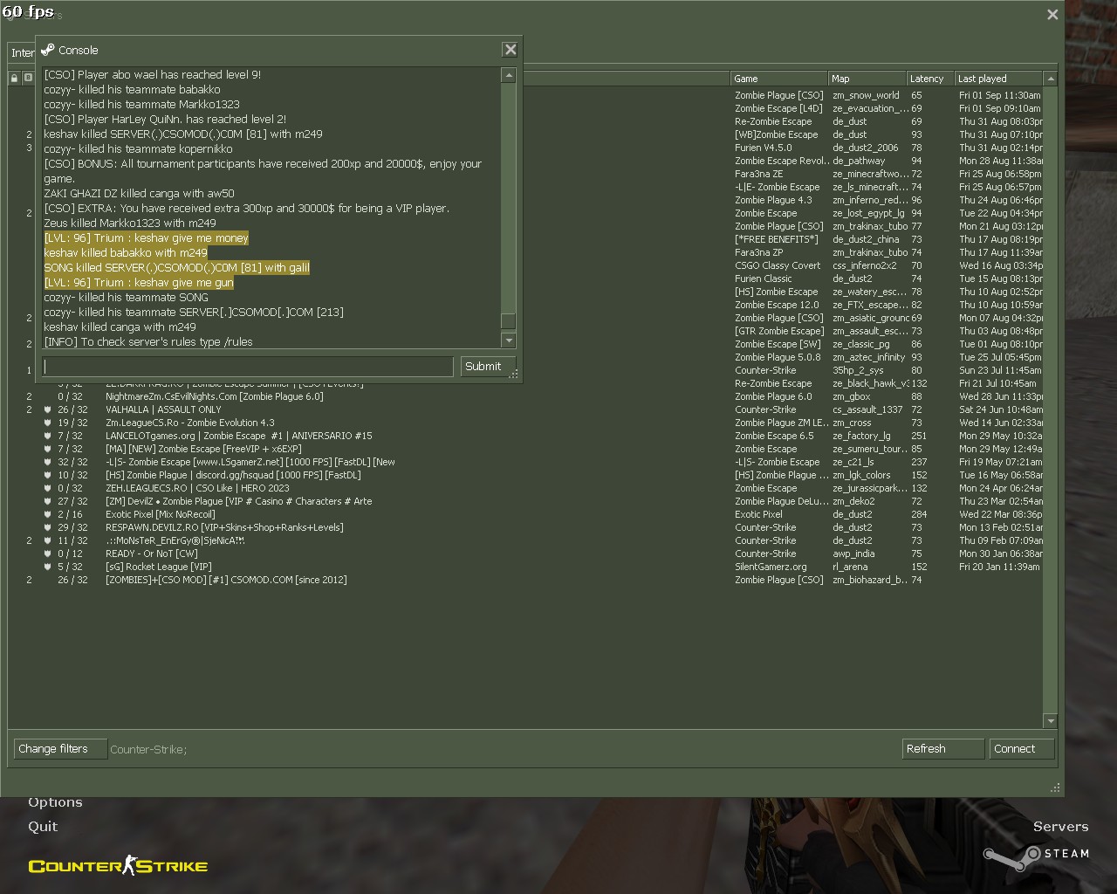The height and width of the screenshot is (894, 1117).
Task: Select the MoNsTeR_EnErGy server row
Action: coord(525,540)
